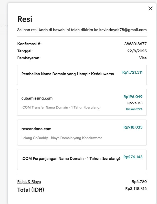This screenshot has height=204, width=157.
Task: Open the Pajak & Biaya link
Action: coord(29,182)
